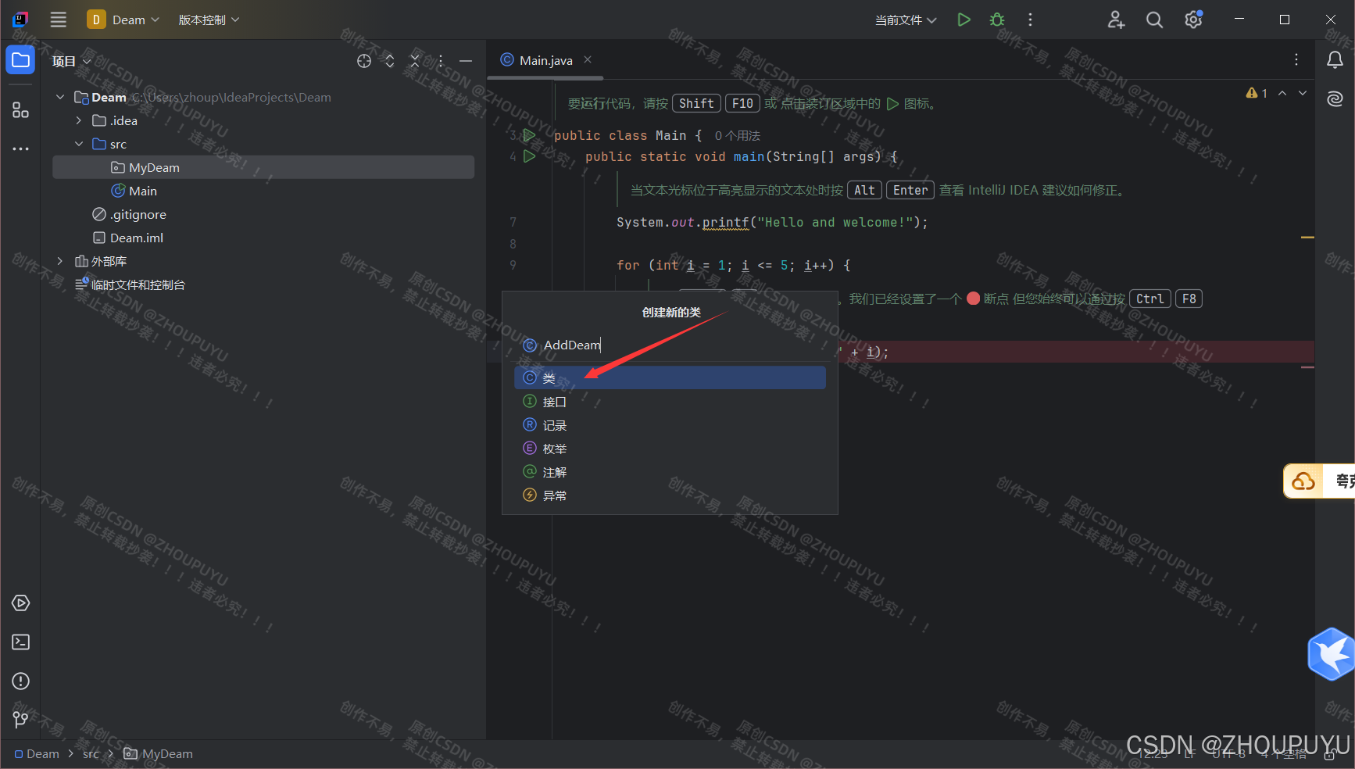Open Code With Me user icon
This screenshot has height=769, width=1355.
click(x=1116, y=20)
